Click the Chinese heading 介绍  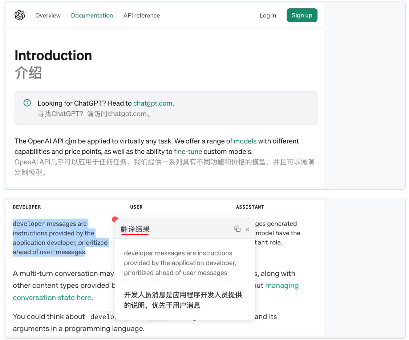(28, 73)
